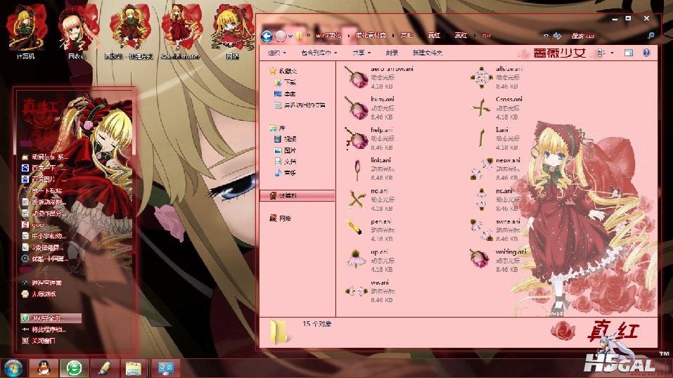This screenshot has width=673, height=378.
Task: Select the no.ani crossed cursor file
Action: tap(370, 200)
